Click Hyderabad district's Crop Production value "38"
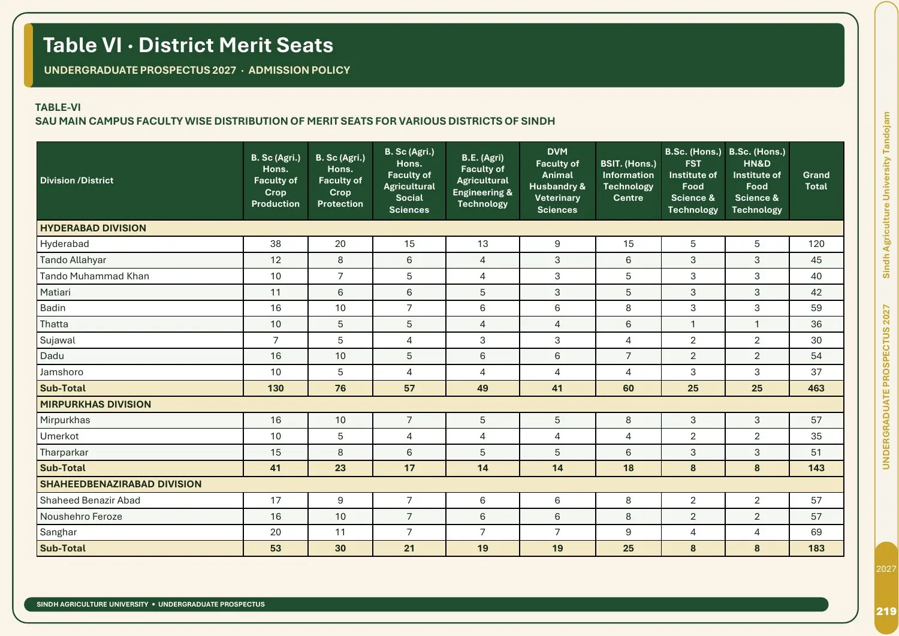899x636 pixels. (276, 244)
